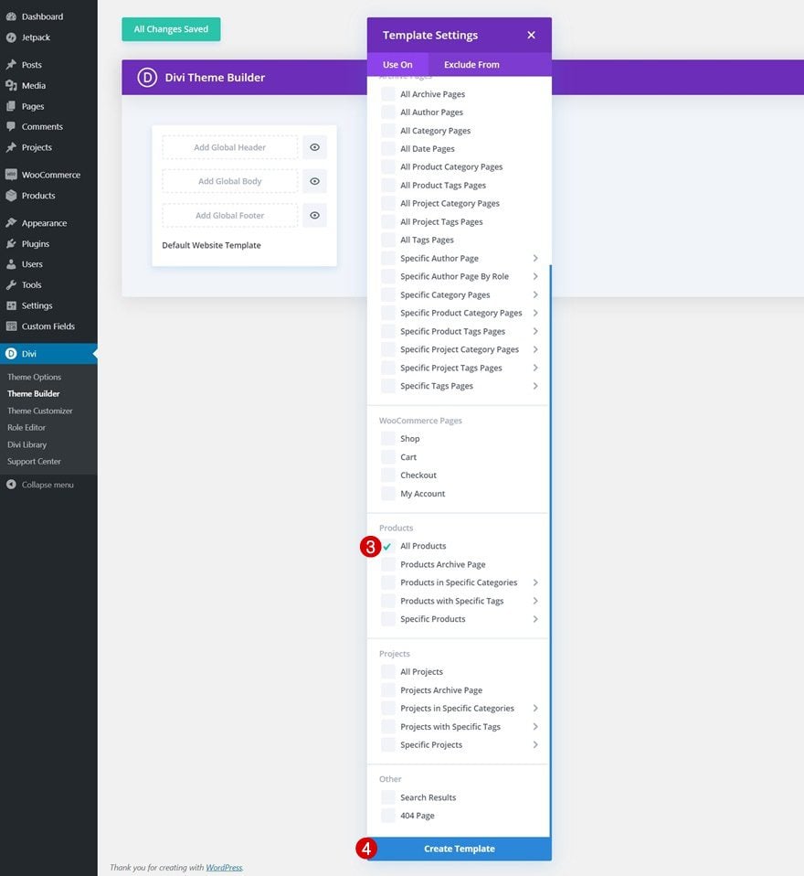Expand Products in Specific Categories arrow
The height and width of the screenshot is (876, 804).
[x=535, y=582]
